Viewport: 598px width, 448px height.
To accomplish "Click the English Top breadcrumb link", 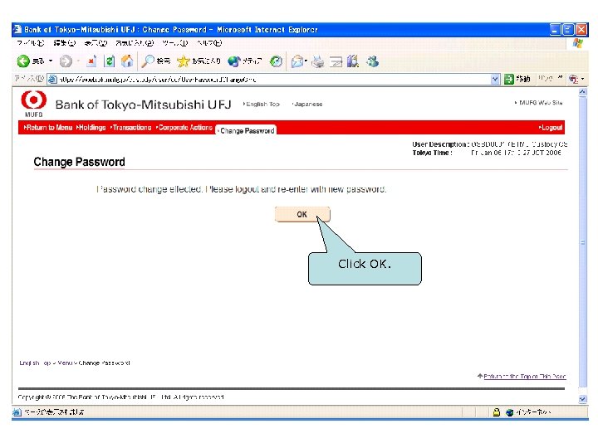I will point(35,363).
